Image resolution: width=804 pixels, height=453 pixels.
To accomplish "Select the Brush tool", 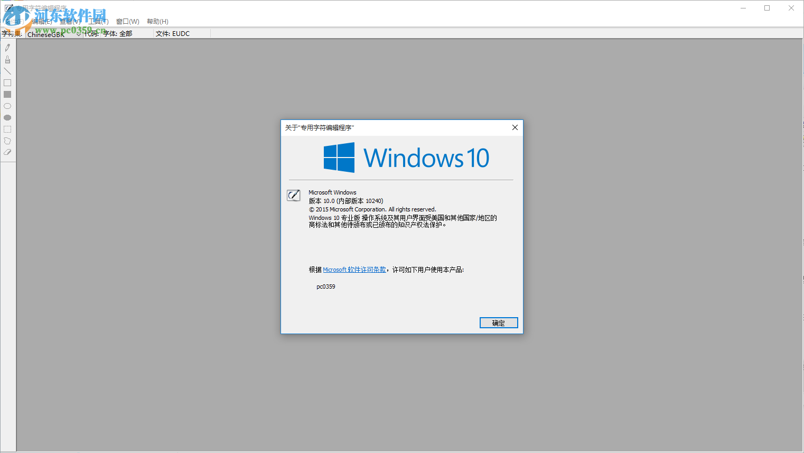I will pyautogui.click(x=7, y=60).
